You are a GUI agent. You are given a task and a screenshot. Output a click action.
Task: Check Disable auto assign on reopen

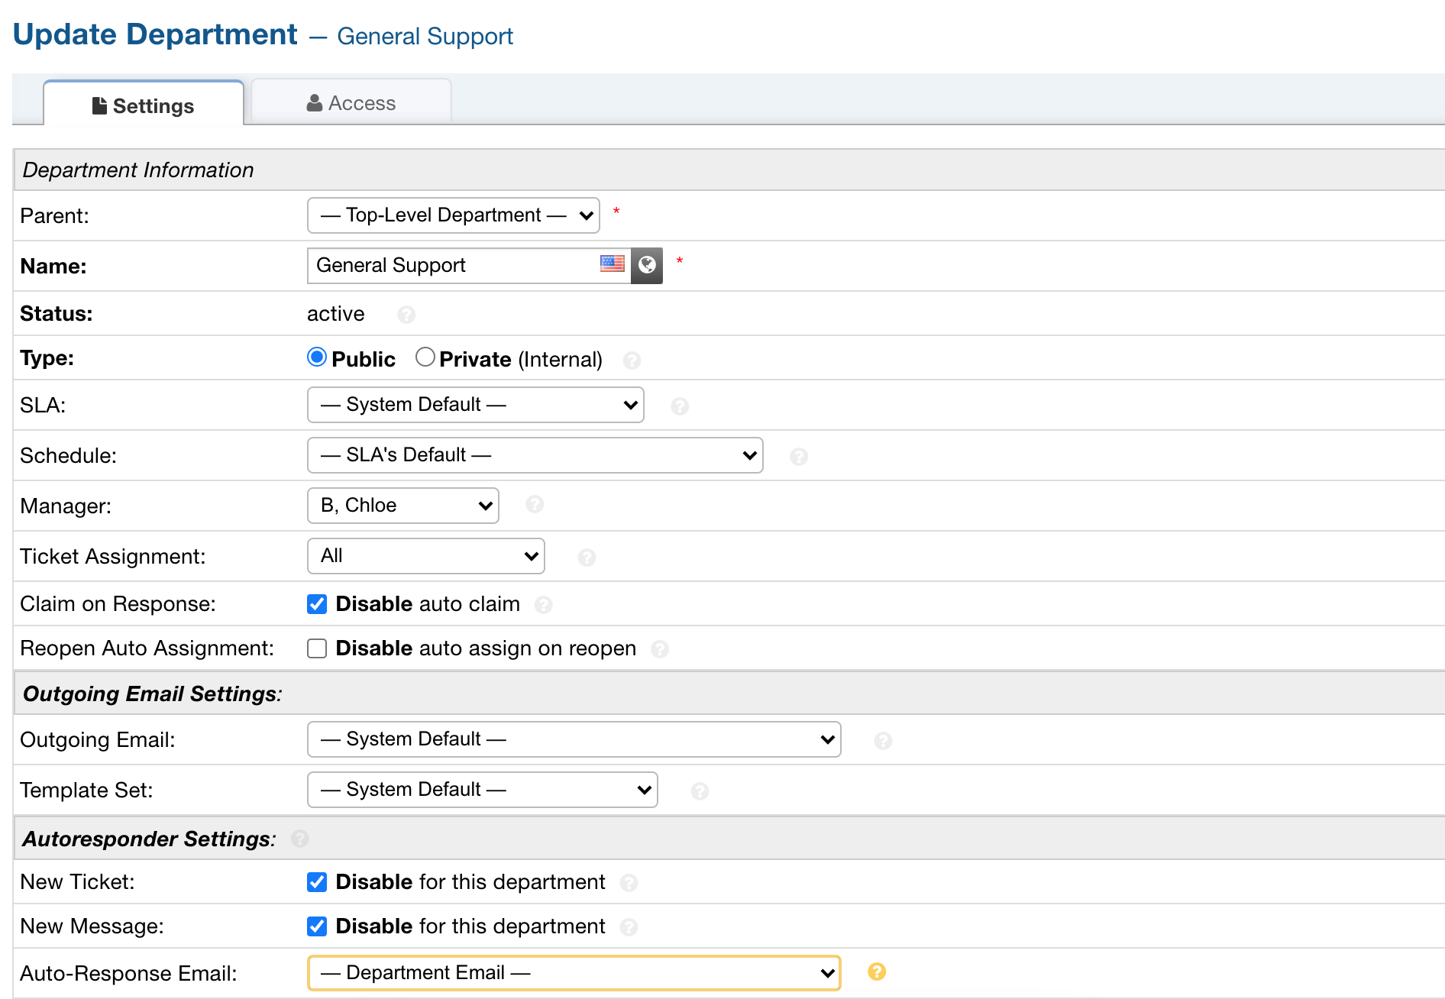(x=317, y=648)
